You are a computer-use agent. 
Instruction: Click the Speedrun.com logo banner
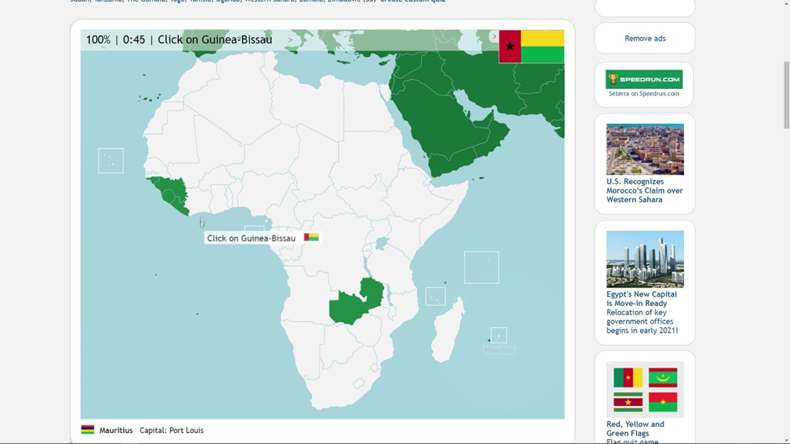pyautogui.click(x=644, y=79)
